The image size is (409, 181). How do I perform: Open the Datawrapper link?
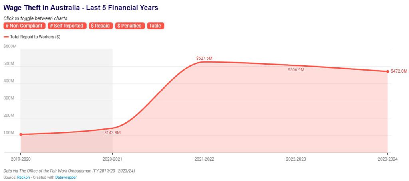pyautogui.click(x=66, y=177)
